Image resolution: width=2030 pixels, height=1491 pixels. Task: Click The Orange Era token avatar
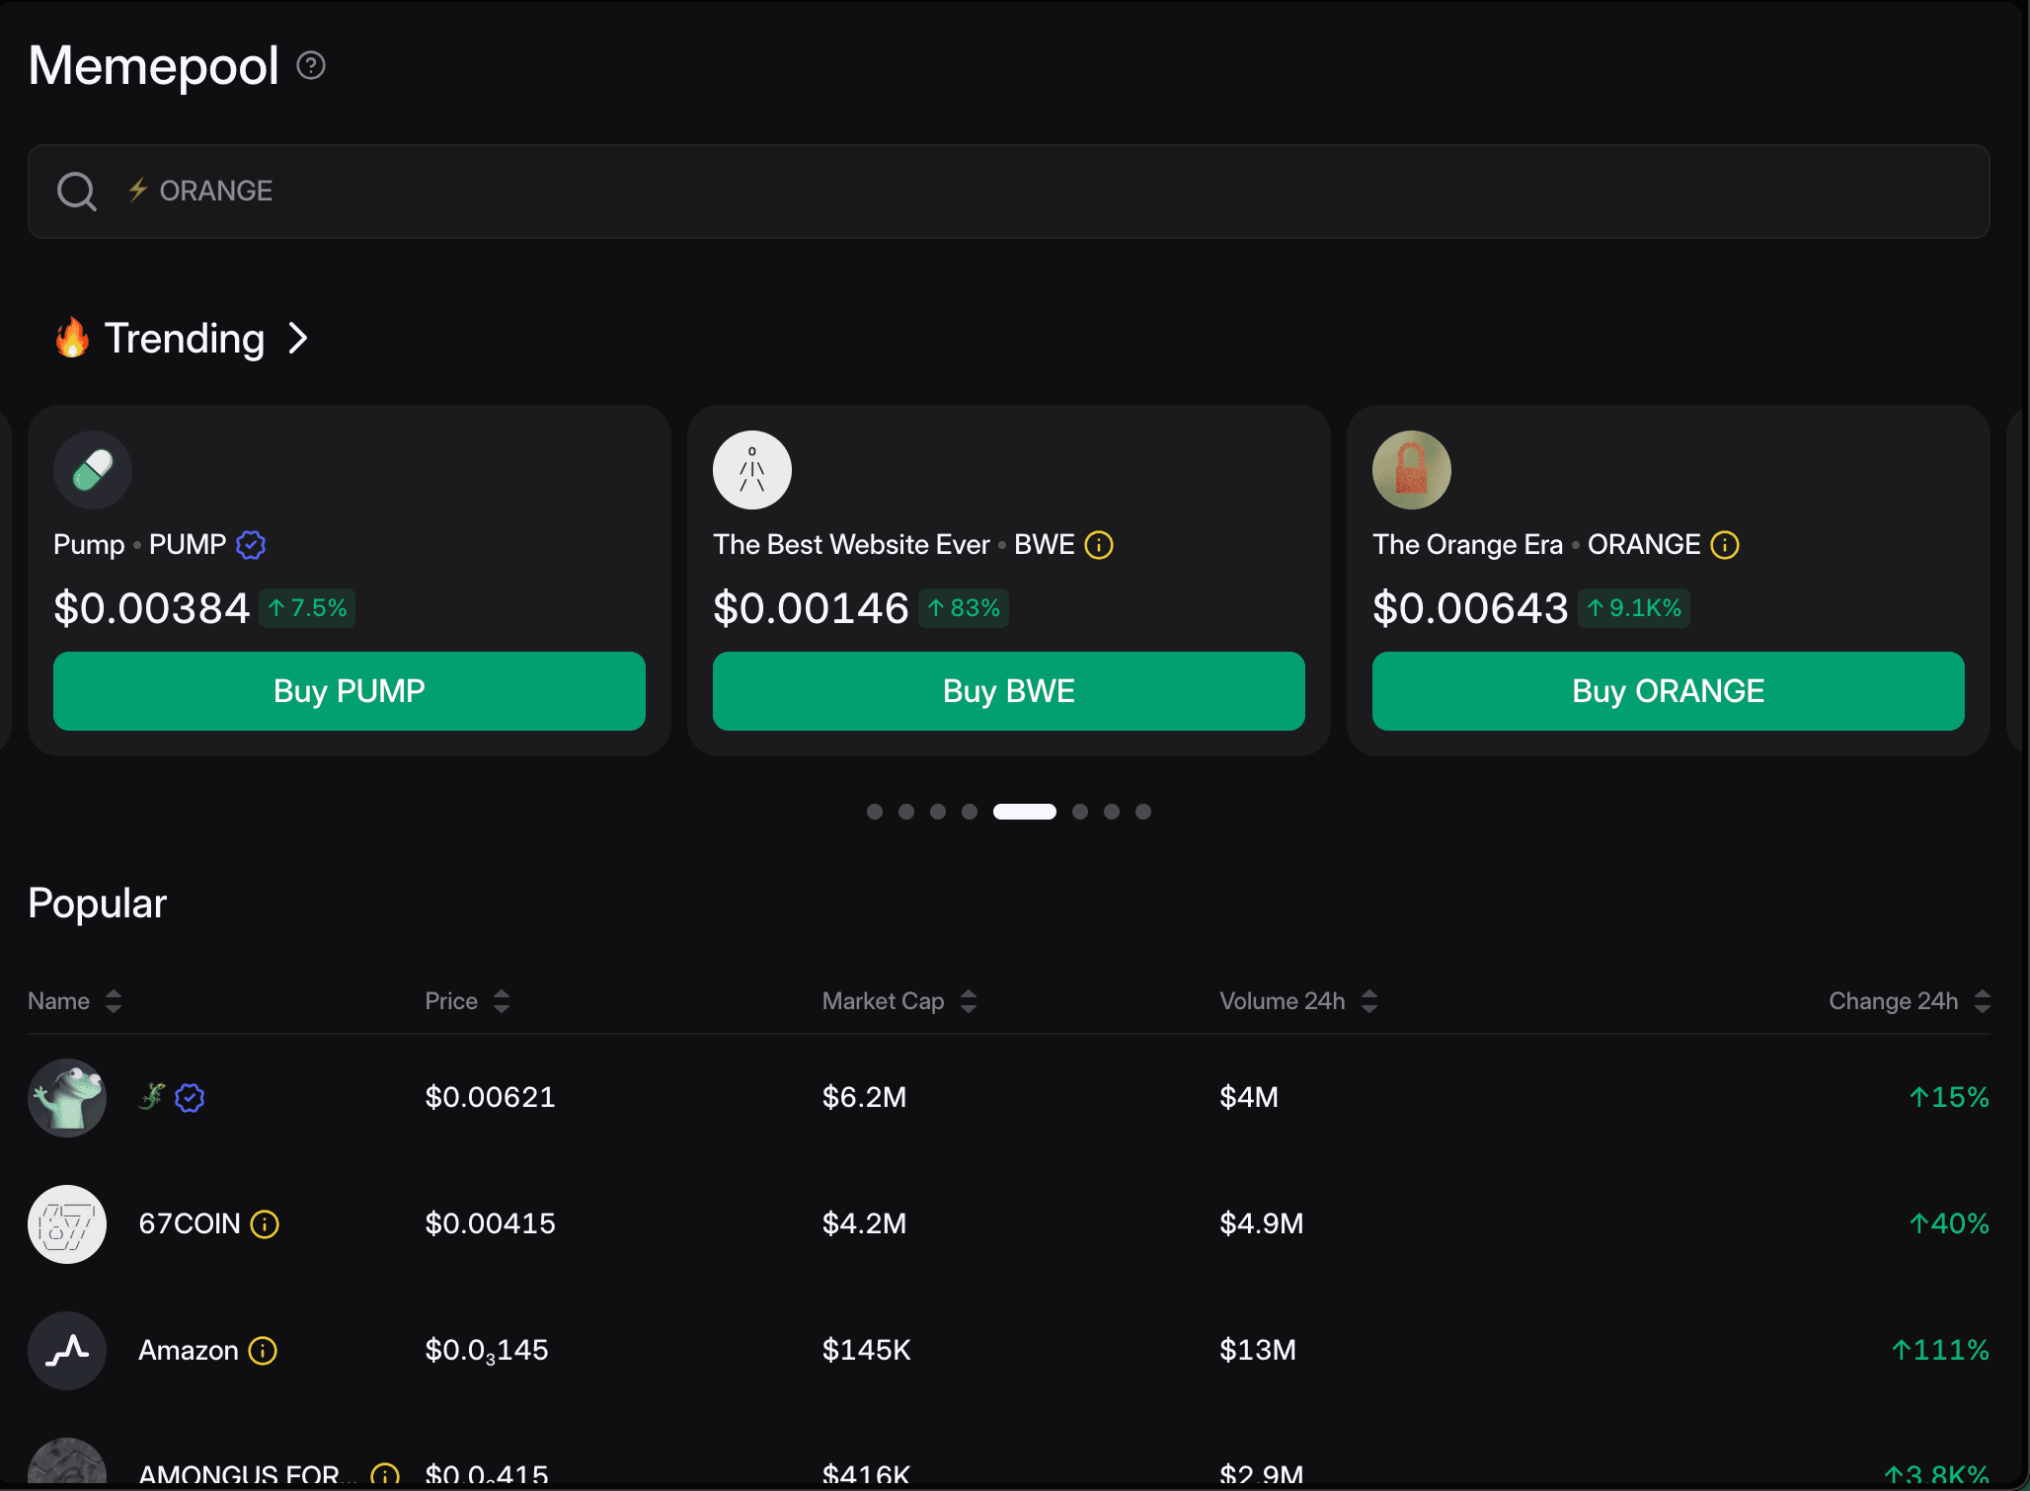(x=1412, y=470)
